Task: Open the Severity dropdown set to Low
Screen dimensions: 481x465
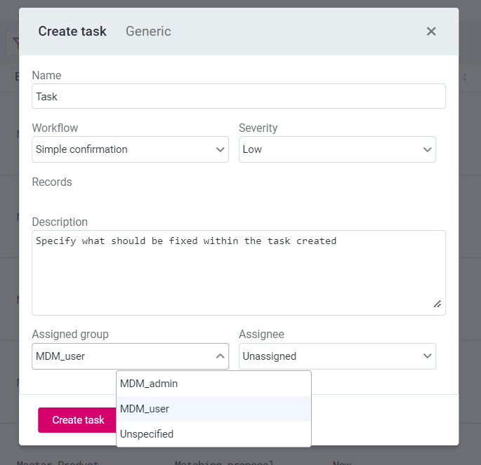Action: coord(337,149)
